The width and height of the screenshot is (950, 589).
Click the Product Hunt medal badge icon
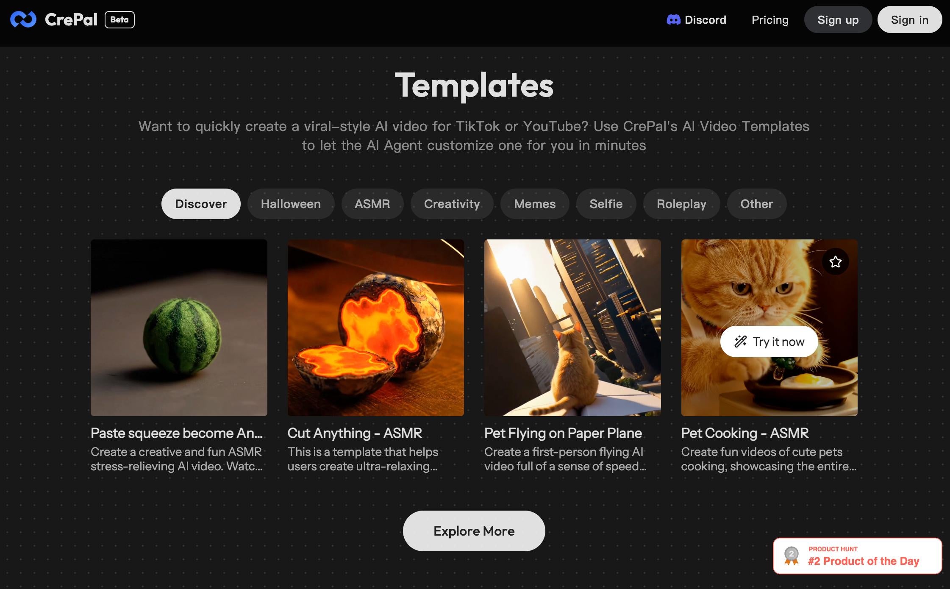791,556
